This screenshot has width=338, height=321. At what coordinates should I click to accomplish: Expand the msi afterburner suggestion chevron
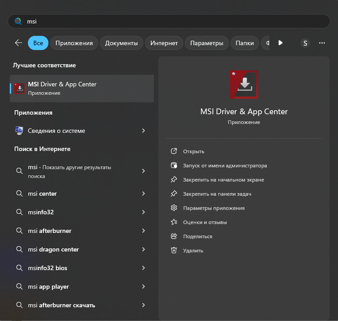[143, 231]
